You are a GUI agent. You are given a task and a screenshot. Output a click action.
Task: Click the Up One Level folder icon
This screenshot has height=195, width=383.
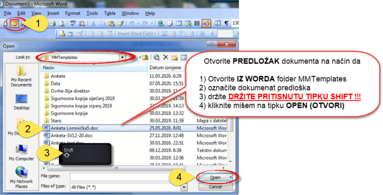pyautogui.click(x=145, y=57)
